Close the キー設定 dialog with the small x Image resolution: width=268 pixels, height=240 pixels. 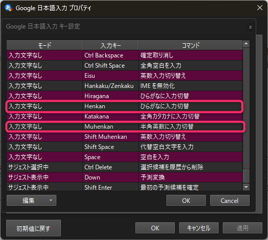[250, 27]
